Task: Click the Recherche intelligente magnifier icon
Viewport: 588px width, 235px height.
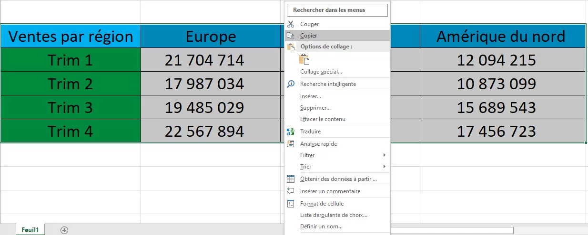Action: point(291,84)
